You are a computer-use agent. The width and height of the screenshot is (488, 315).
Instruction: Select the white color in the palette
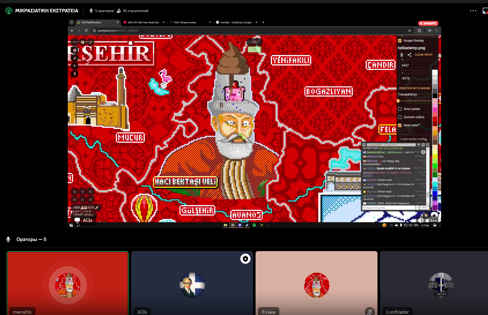pos(435,72)
